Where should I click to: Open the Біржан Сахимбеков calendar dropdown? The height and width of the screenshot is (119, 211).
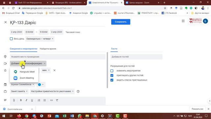(22, 85)
